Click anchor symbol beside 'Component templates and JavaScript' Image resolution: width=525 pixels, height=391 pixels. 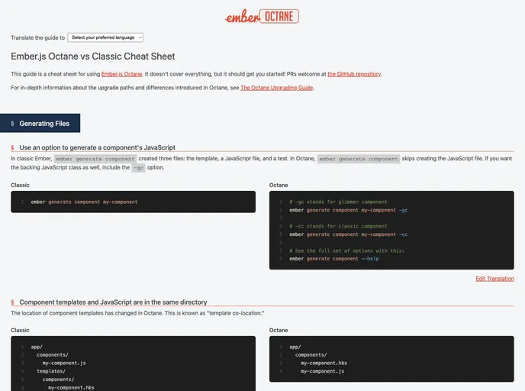(x=12, y=302)
